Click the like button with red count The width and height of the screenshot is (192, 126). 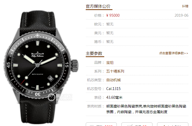[101, 124]
